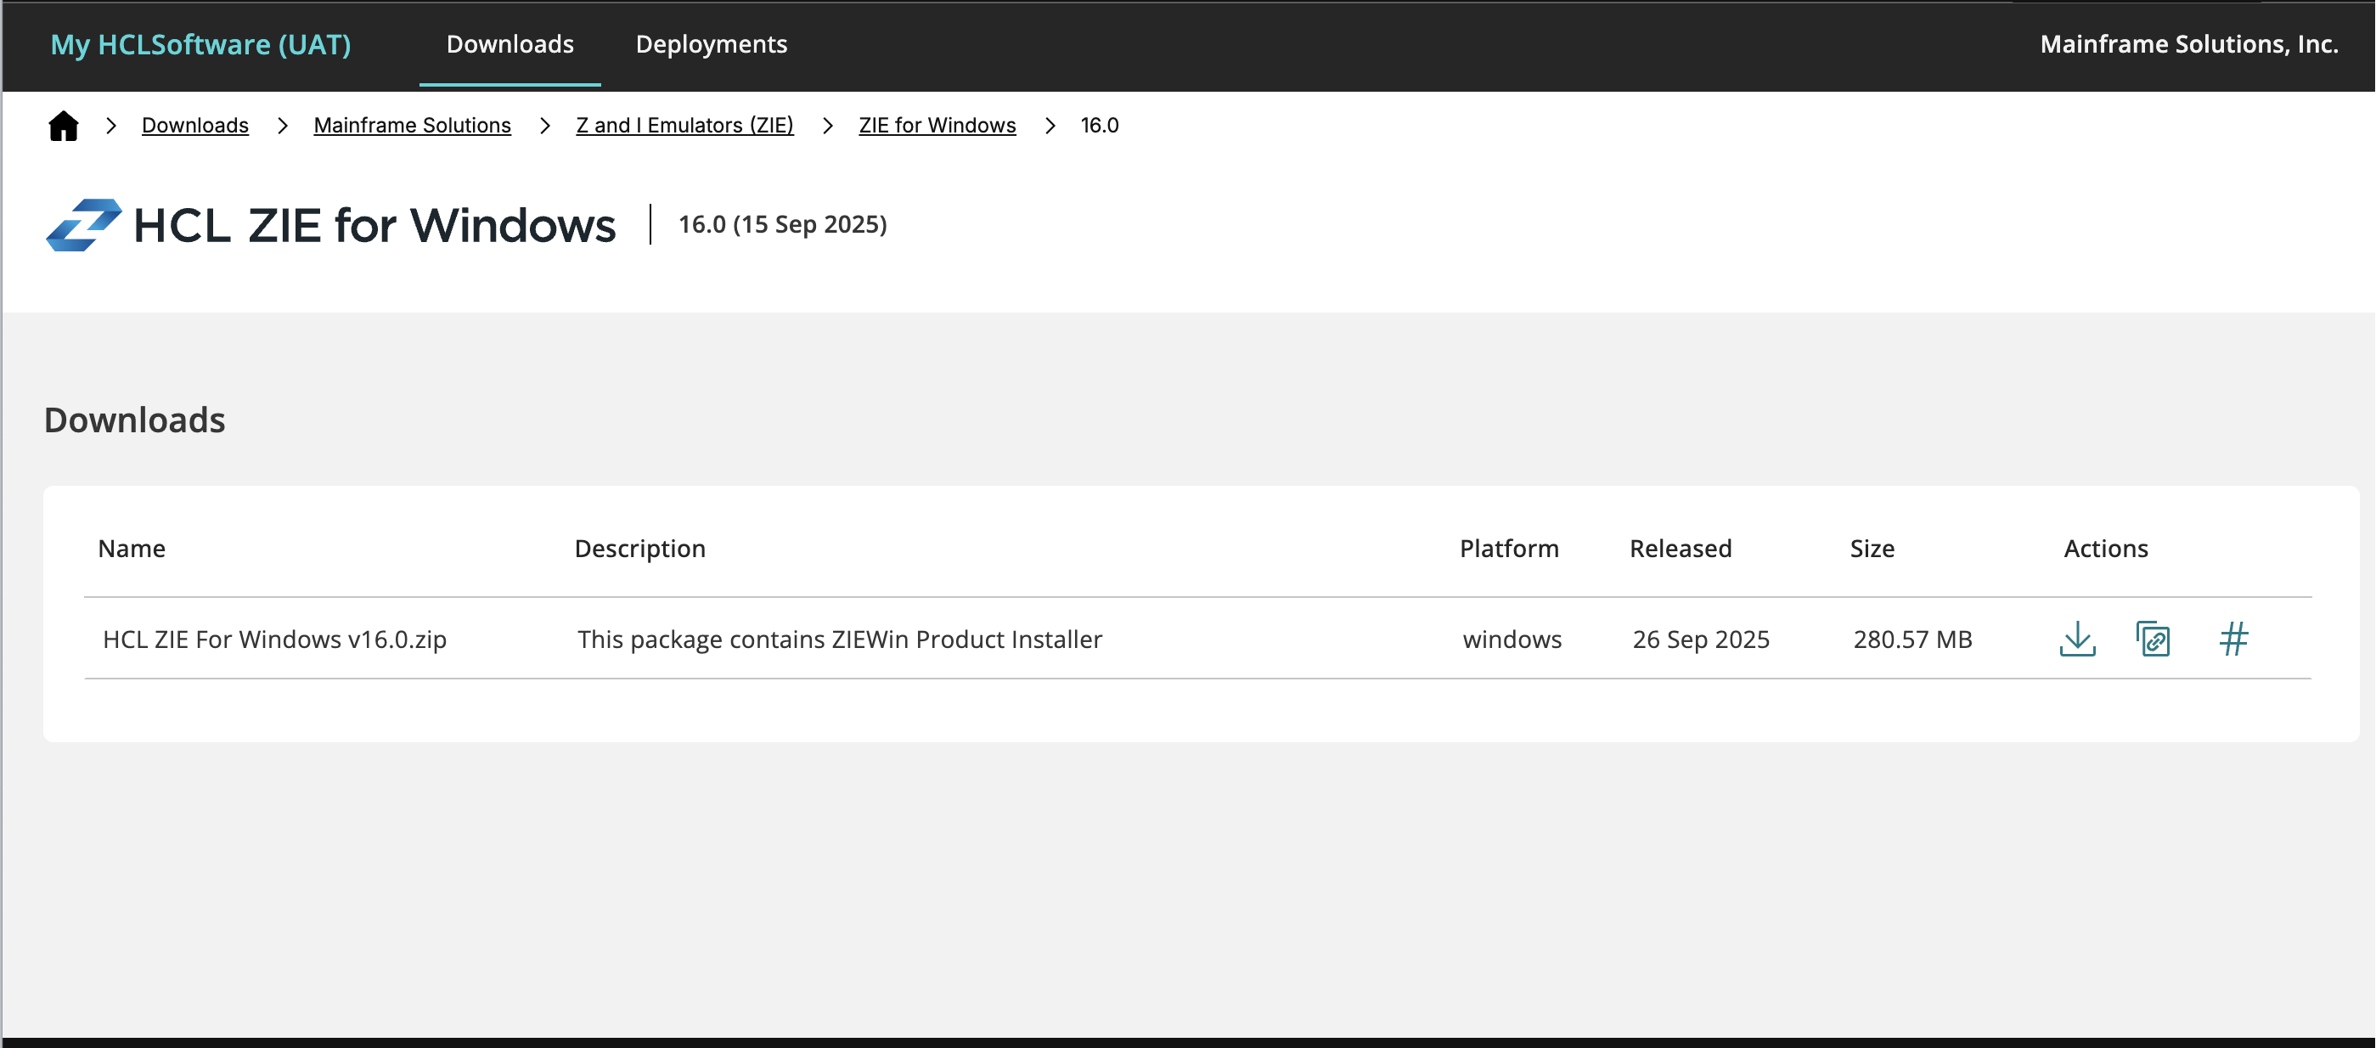Click the home icon in breadcrumb
Viewport: 2376px width, 1048px height.
point(64,126)
